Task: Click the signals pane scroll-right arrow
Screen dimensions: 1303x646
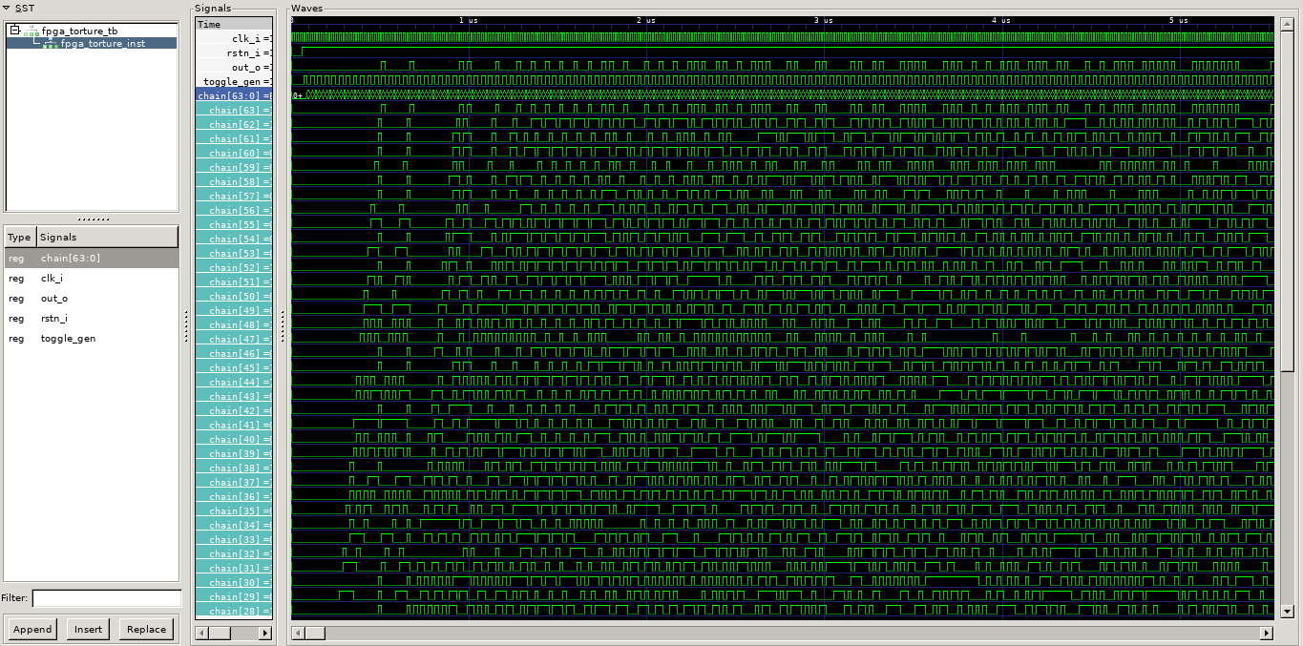Action: 267,633
